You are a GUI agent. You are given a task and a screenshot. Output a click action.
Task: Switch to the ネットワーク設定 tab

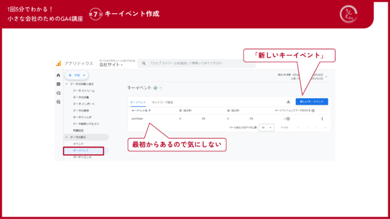click(163, 102)
